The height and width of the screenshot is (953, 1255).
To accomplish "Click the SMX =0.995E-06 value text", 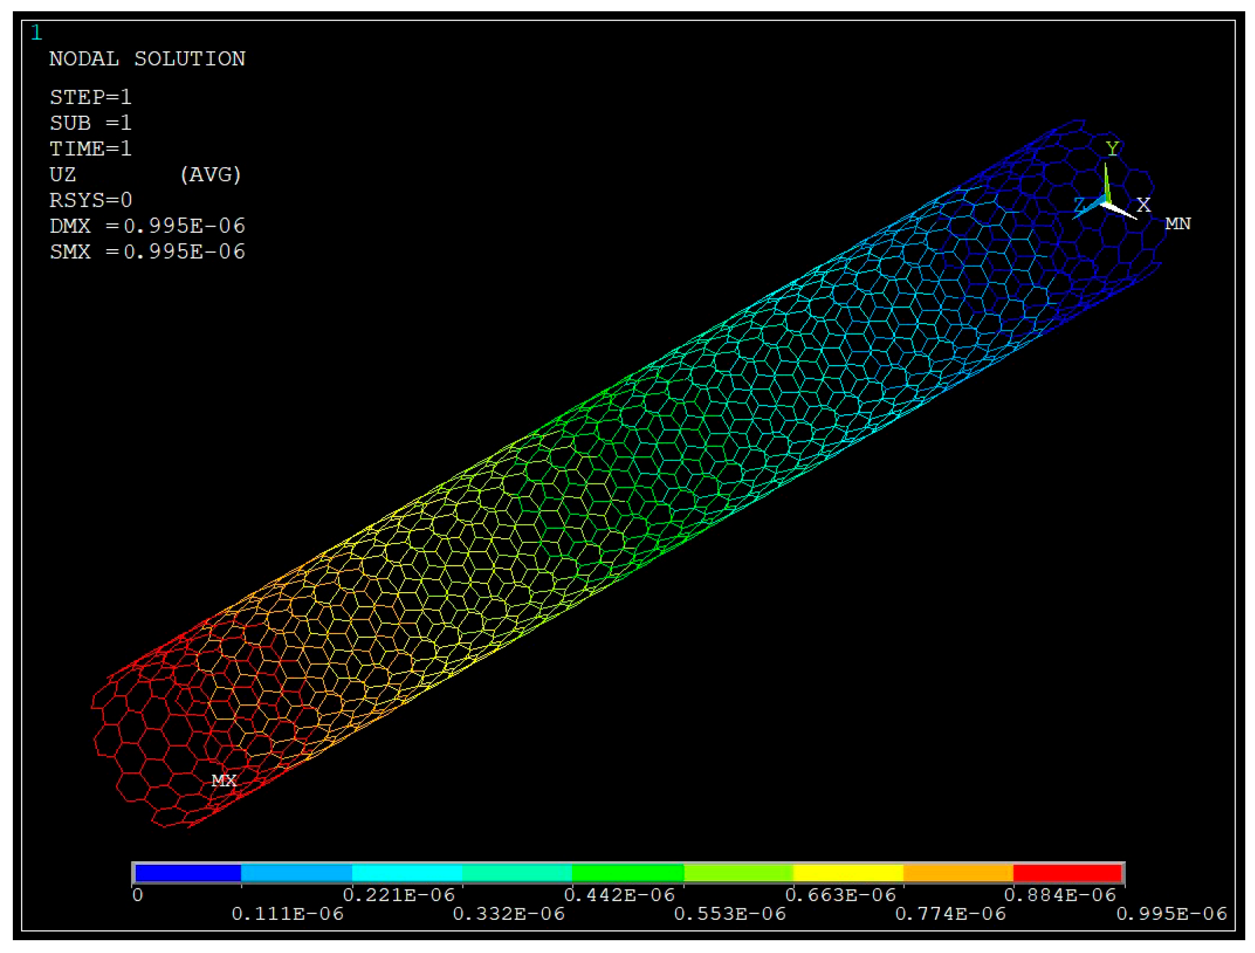I will [147, 251].
